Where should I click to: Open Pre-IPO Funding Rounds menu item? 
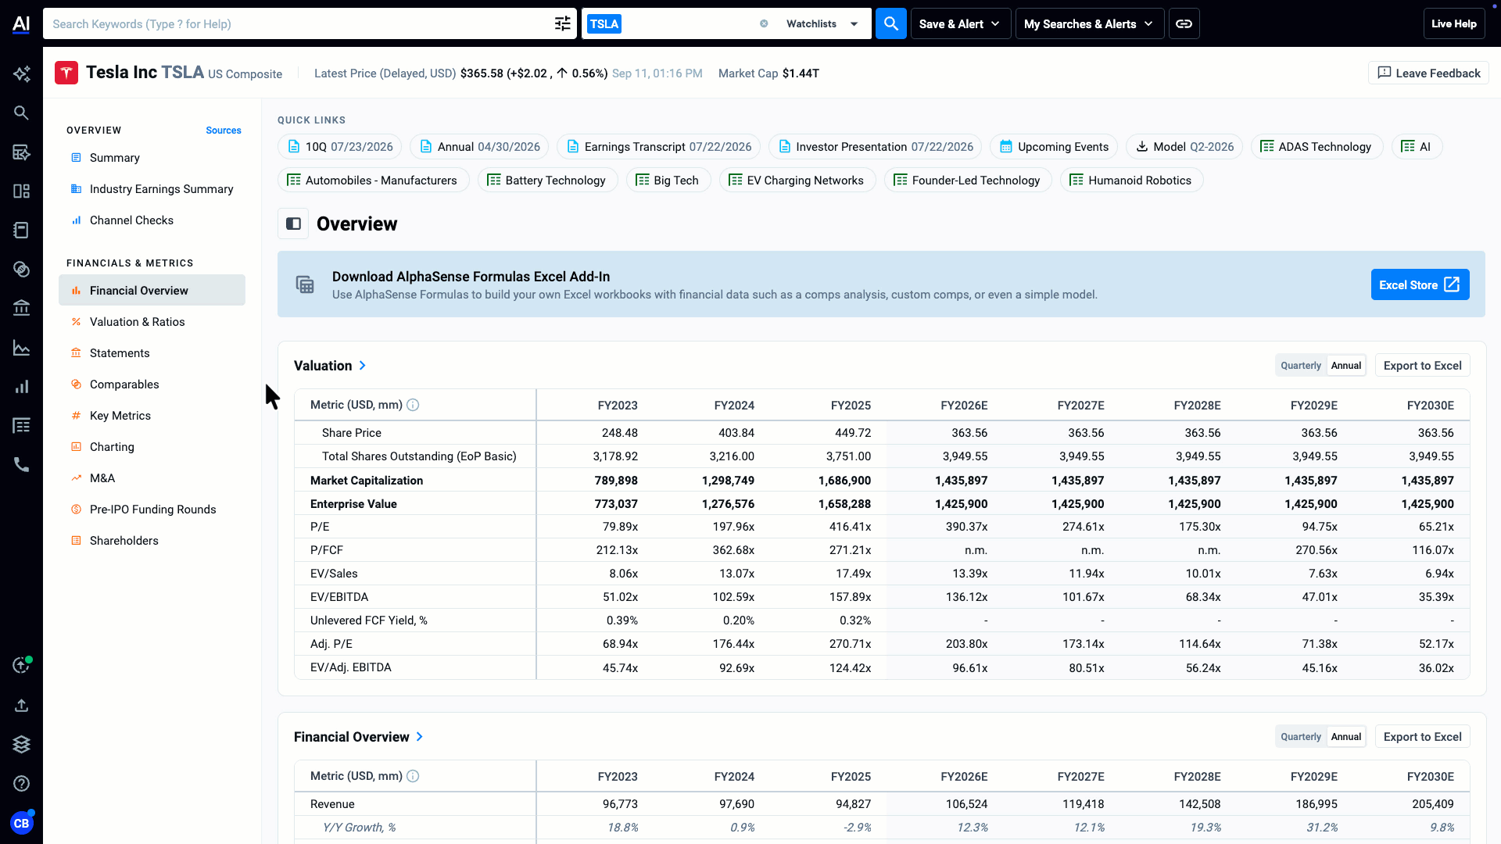(x=152, y=510)
